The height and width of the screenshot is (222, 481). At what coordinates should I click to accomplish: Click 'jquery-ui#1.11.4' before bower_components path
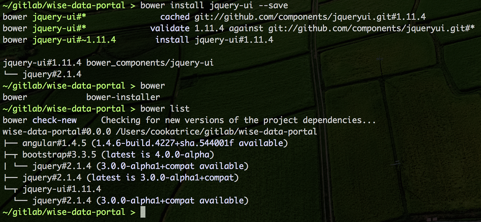point(42,63)
